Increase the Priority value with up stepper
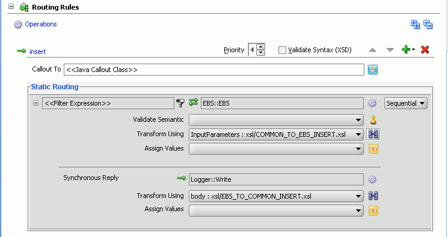This screenshot has height=237, width=448. [260, 47]
